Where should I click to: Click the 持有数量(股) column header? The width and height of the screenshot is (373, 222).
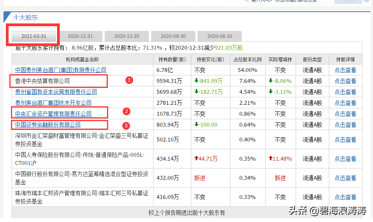pyautogui.click(x=172, y=59)
